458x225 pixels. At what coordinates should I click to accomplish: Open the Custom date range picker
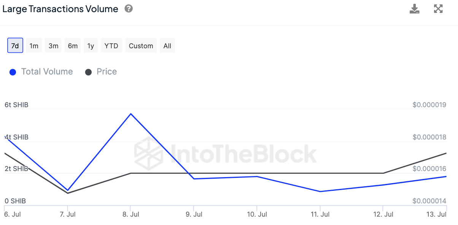(x=141, y=46)
